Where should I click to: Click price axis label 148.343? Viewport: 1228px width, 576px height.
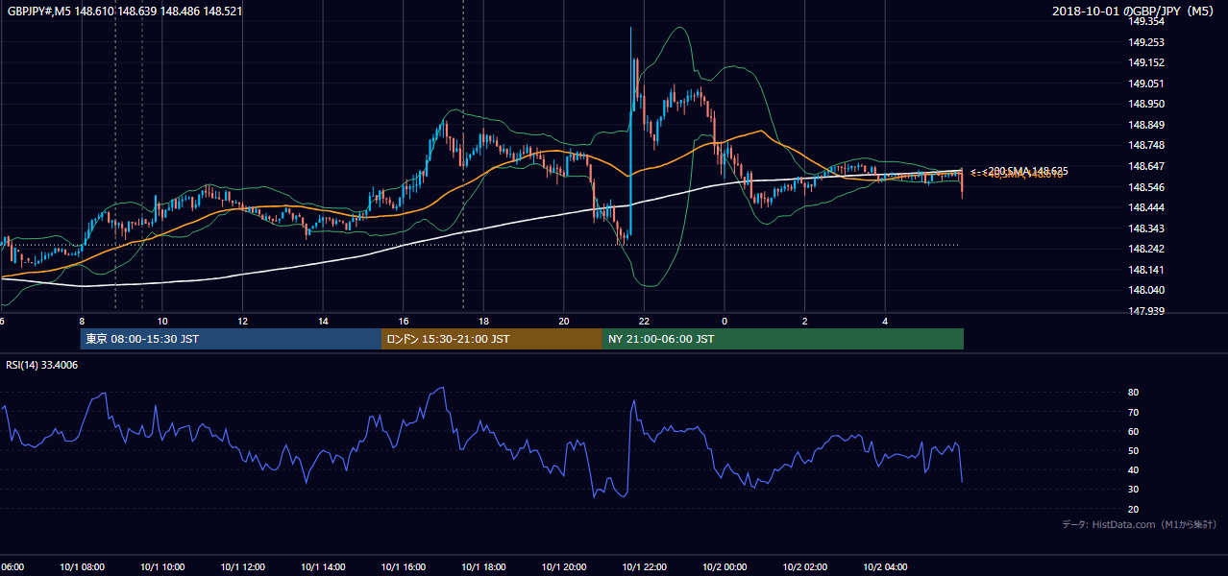(x=1146, y=228)
